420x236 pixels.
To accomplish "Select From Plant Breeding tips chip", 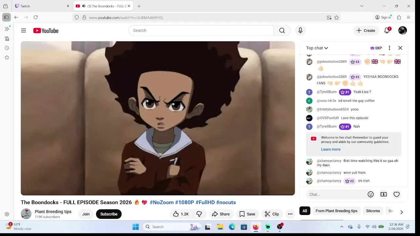I will (336, 211).
